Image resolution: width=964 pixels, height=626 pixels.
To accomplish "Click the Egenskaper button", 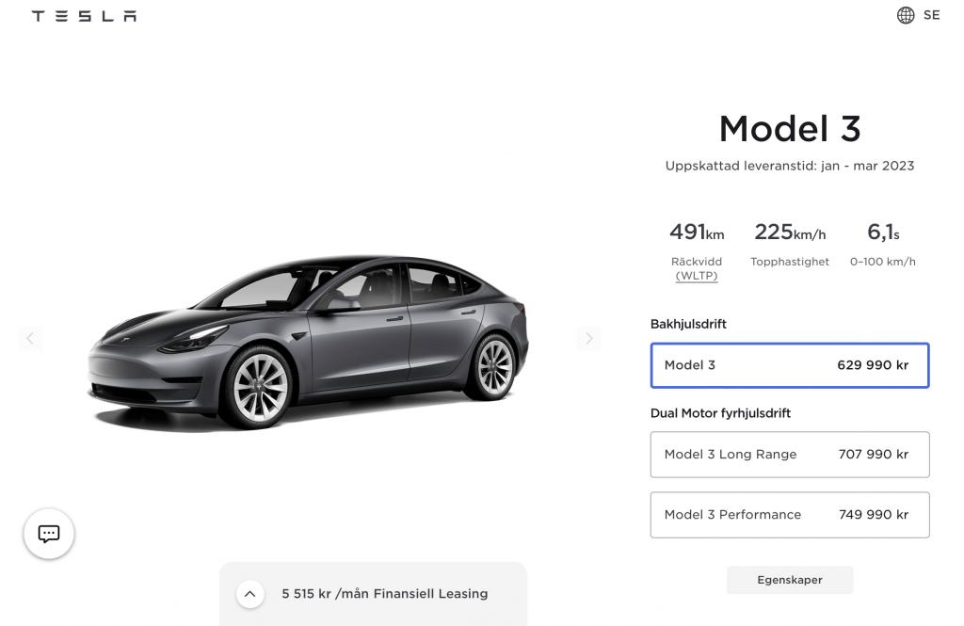I will coord(789,580).
